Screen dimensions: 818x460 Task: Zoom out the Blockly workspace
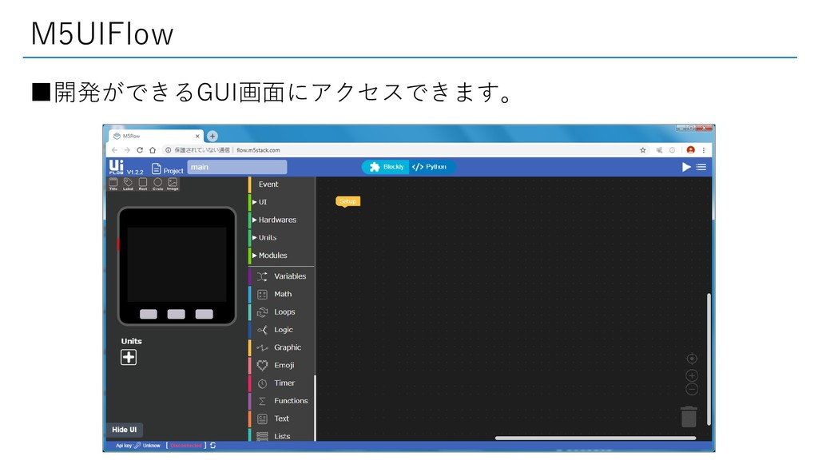click(x=692, y=389)
